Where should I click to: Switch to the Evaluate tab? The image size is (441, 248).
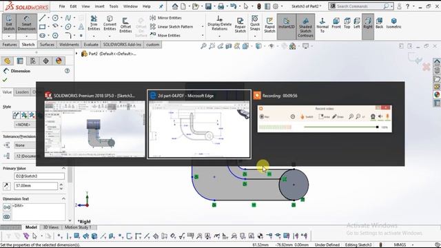[91, 45]
